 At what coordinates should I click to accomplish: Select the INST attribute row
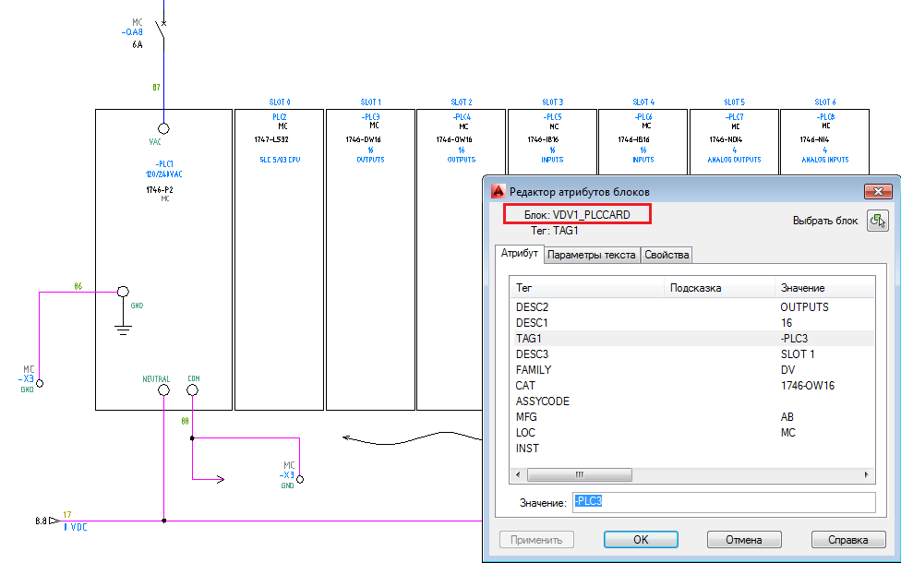click(692, 449)
